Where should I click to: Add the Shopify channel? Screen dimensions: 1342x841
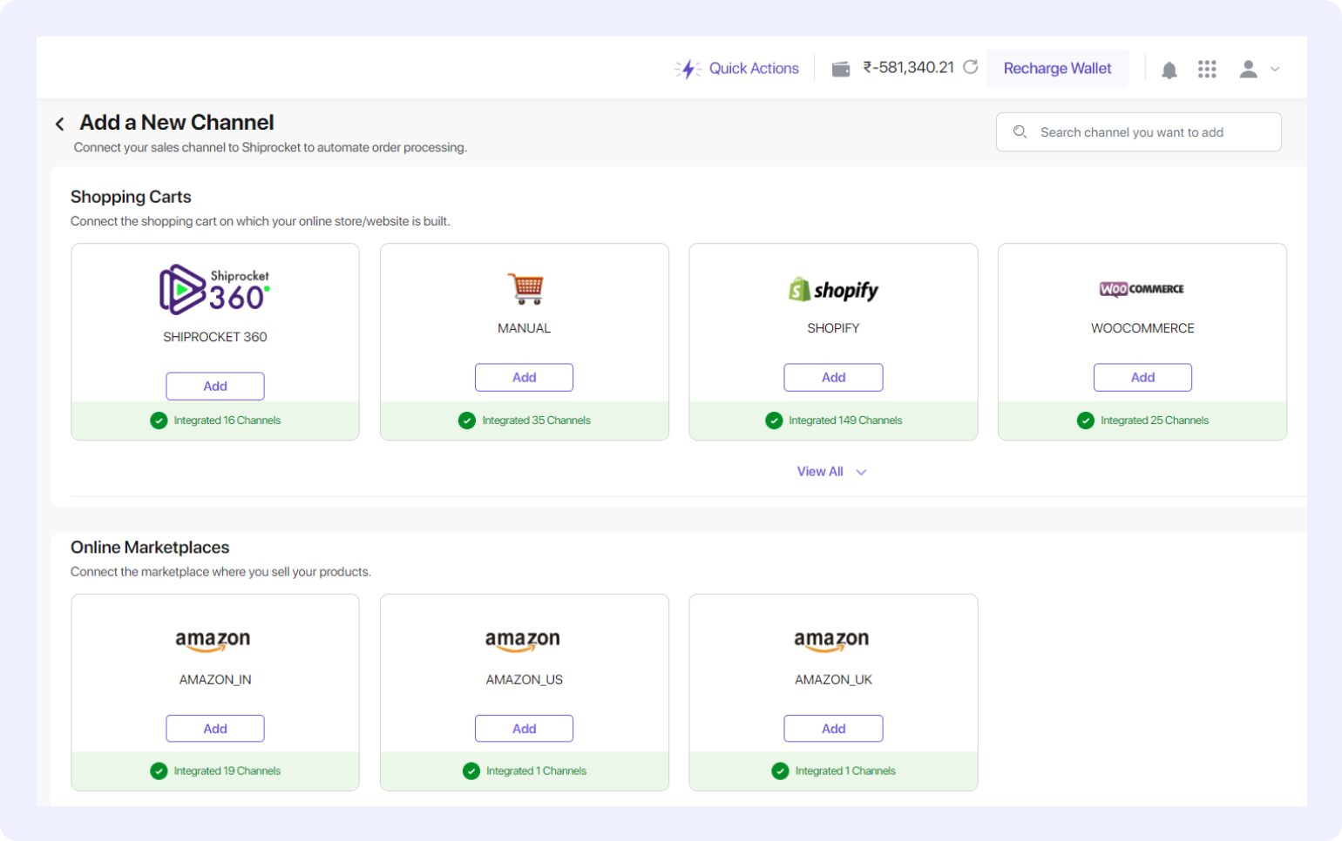[x=833, y=378]
